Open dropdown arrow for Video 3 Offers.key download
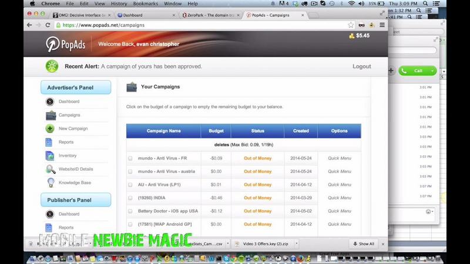The height and width of the screenshot is (264, 470). (297, 243)
